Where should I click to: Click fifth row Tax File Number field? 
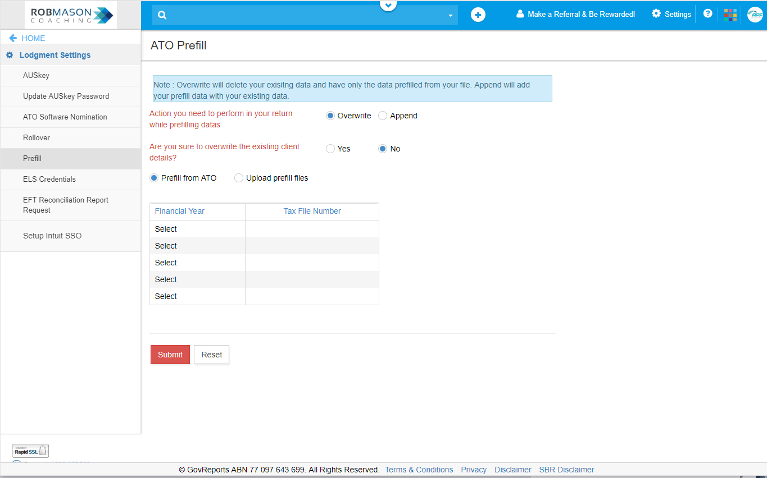[312, 296]
